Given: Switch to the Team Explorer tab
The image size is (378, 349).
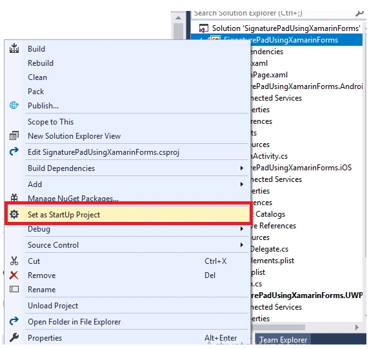Looking at the screenshot, I should point(283,340).
